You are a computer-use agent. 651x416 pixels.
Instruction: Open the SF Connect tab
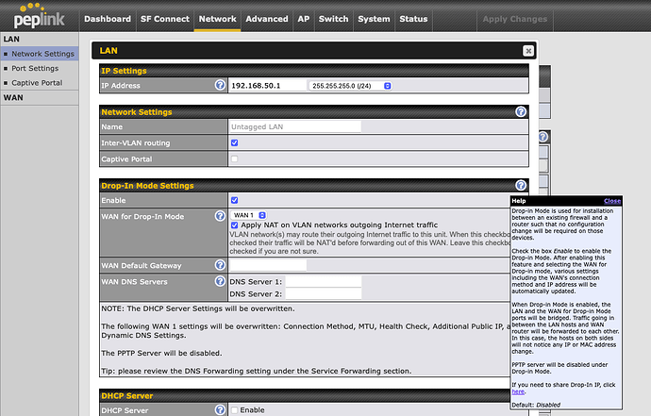(x=165, y=19)
